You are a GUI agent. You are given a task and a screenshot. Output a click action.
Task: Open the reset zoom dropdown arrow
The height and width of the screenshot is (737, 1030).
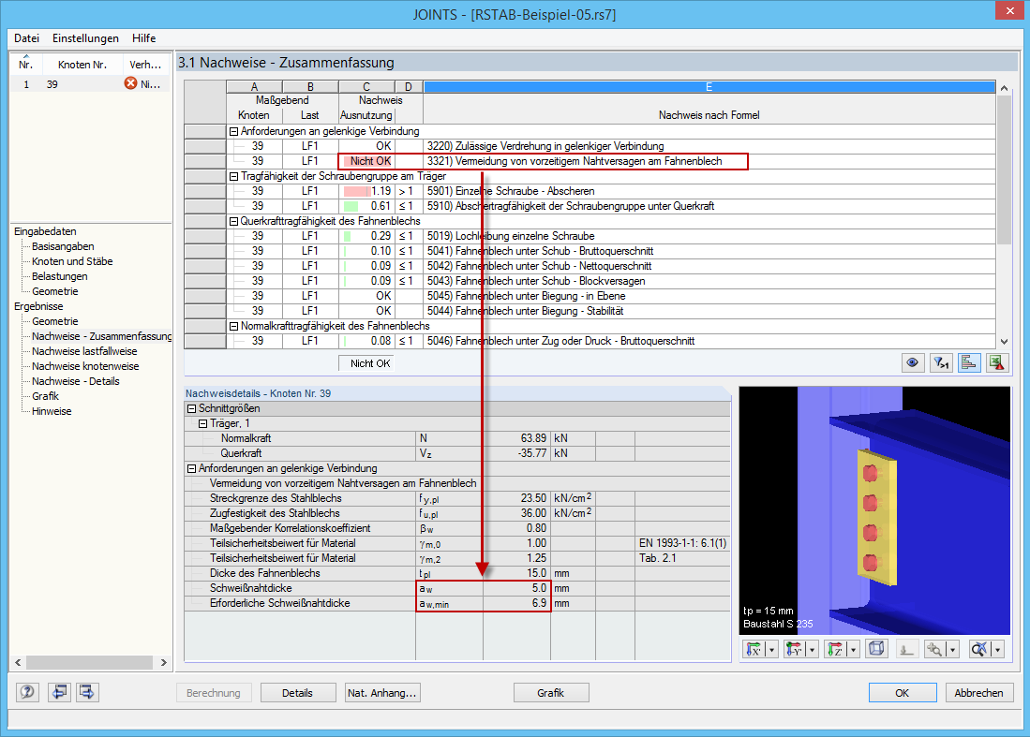pos(998,649)
